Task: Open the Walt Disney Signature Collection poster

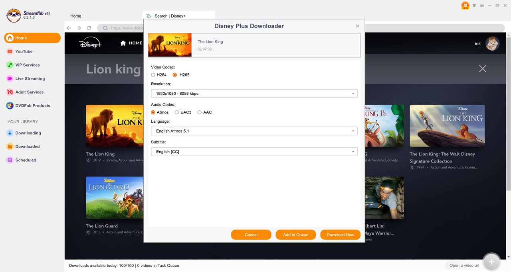Action: click(x=447, y=126)
